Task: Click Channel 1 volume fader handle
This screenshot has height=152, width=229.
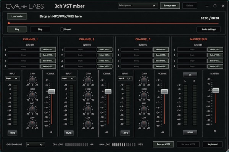Action: [x=52, y=92]
